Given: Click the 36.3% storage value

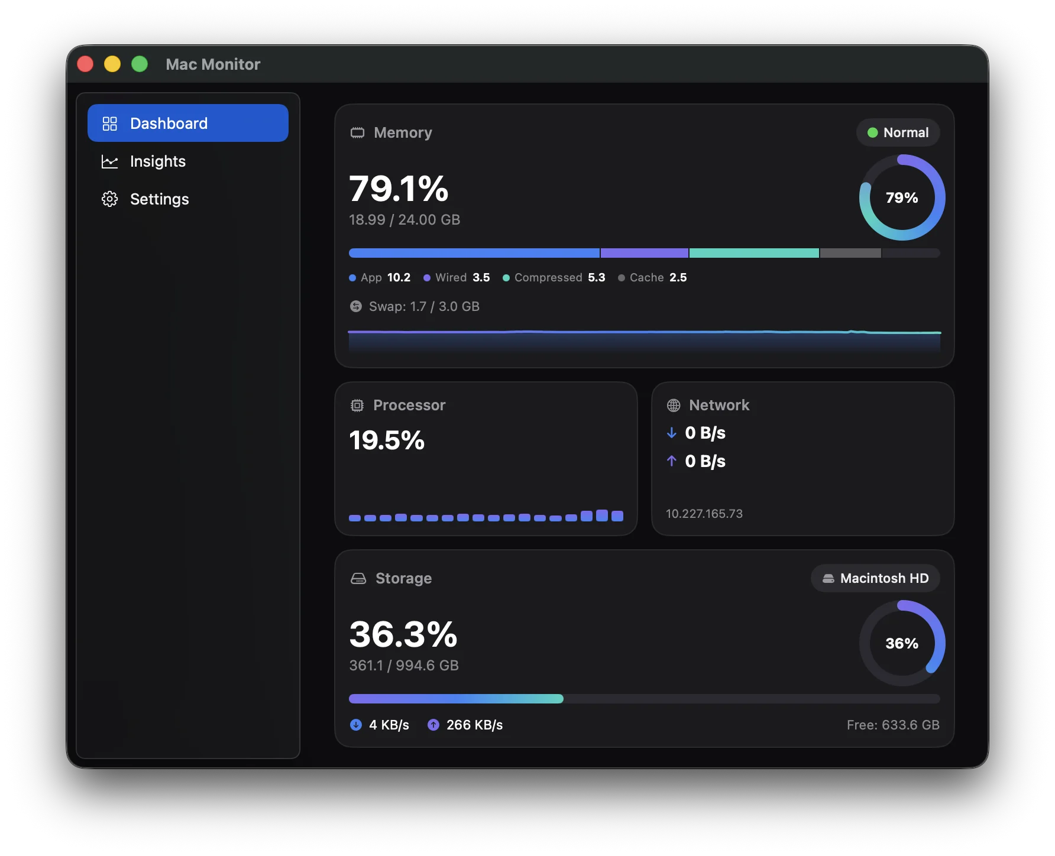Looking at the screenshot, I should click(403, 634).
